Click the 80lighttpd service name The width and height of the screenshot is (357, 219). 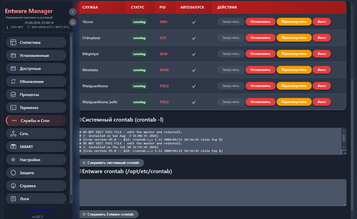(x=90, y=54)
